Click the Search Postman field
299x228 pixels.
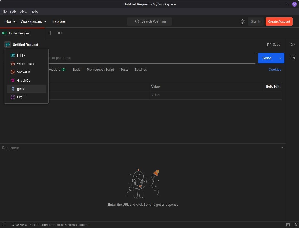150,21
